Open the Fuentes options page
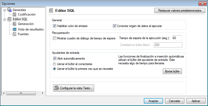 tap(23, 34)
